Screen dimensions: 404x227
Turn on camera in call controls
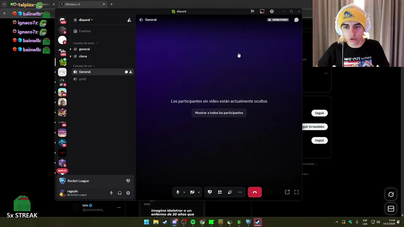[192, 192]
